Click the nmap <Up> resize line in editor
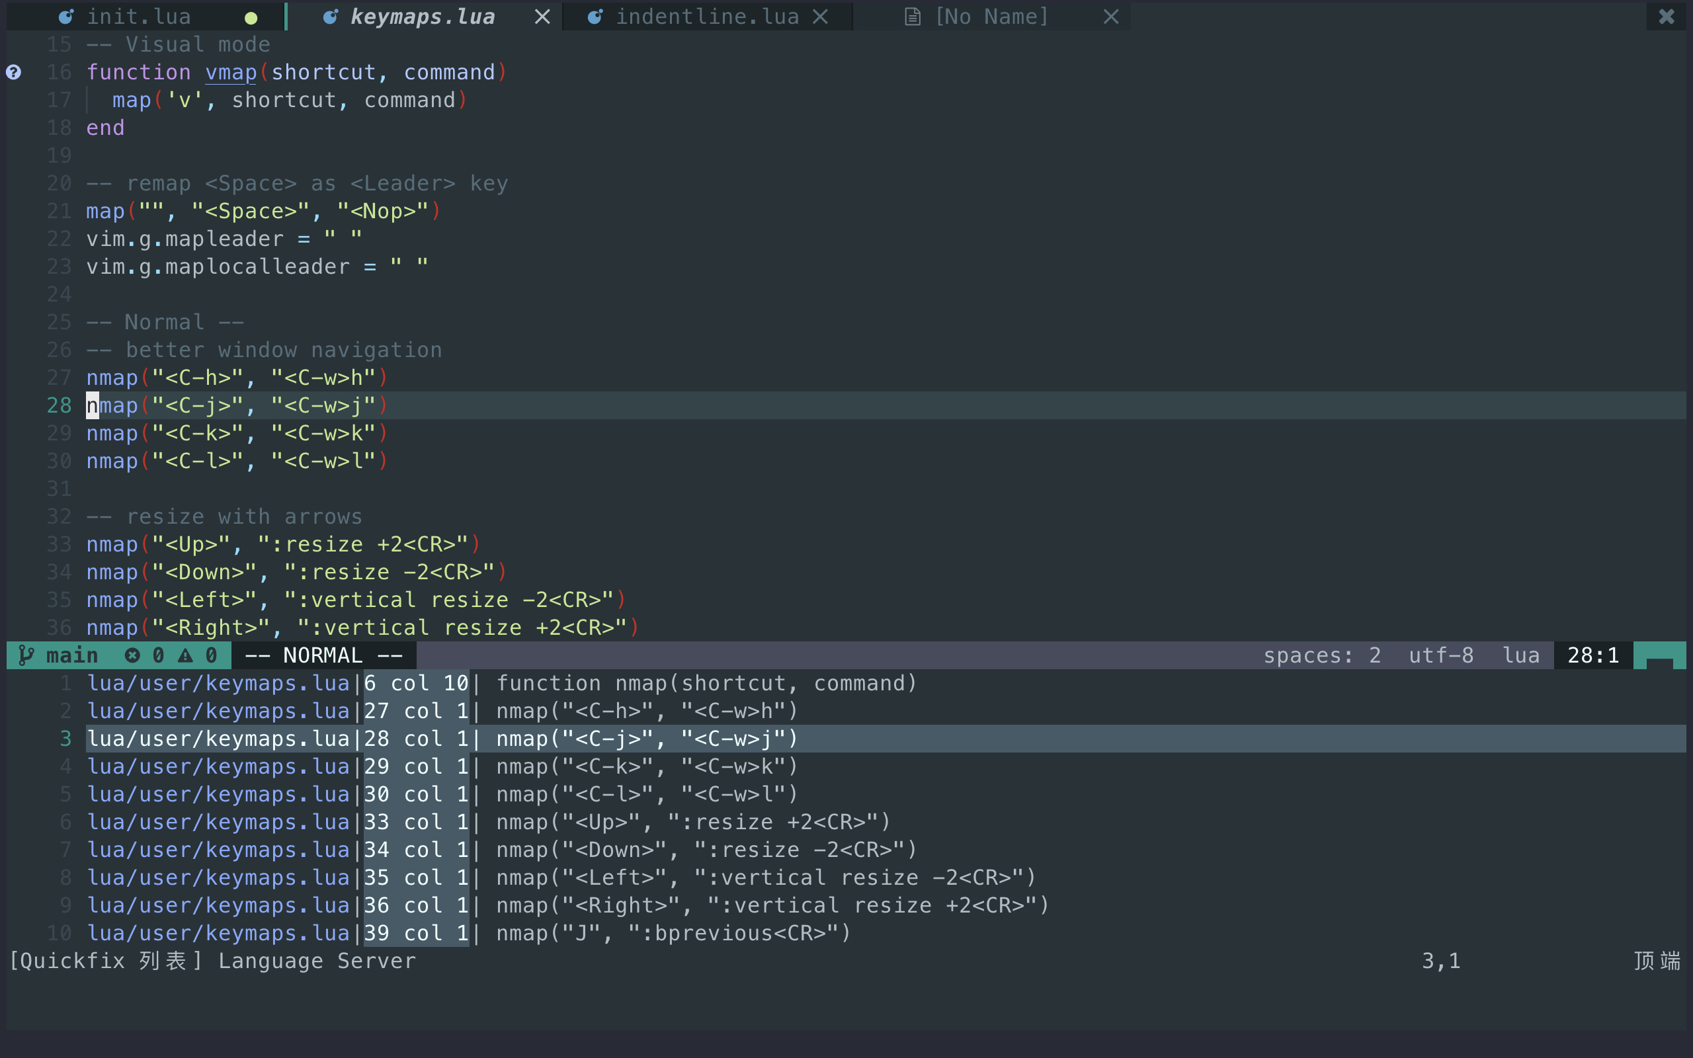Viewport: 1693px width, 1058px height. pyautogui.click(x=283, y=544)
